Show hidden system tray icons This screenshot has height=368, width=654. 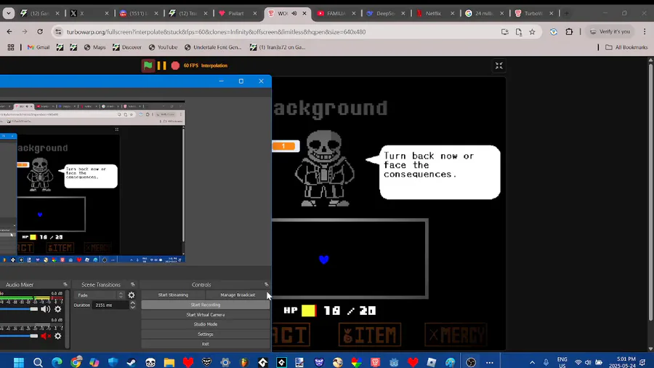click(532, 362)
